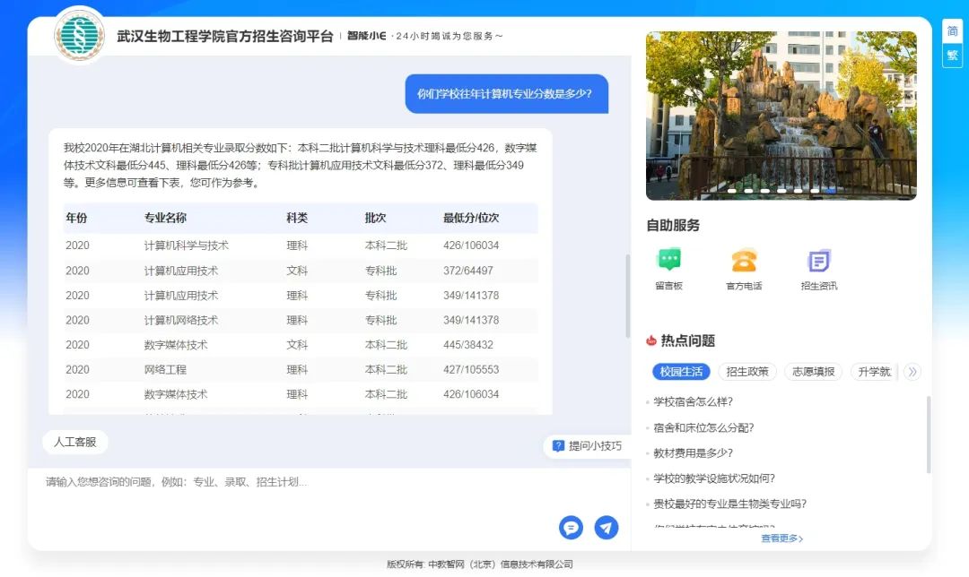Click the 人工客服 button
969x577 pixels.
click(x=74, y=442)
